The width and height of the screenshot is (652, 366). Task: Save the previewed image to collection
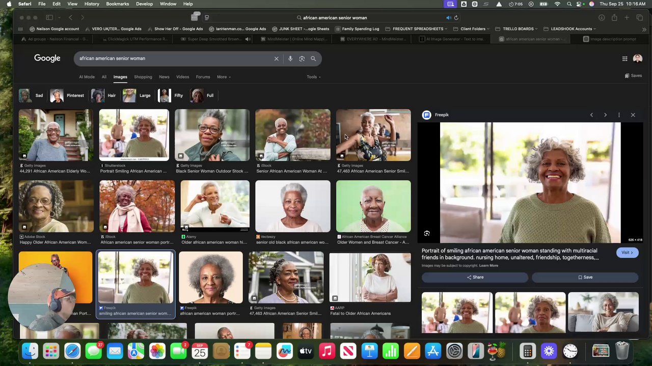pyautogui.click(x=585, y=277)
